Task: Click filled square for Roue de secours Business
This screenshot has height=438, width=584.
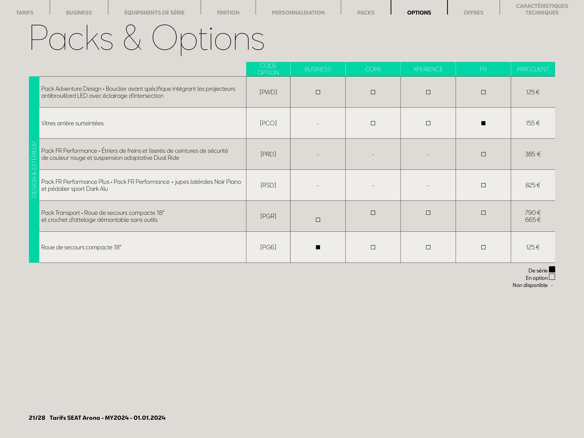Action: coord(318,247)
